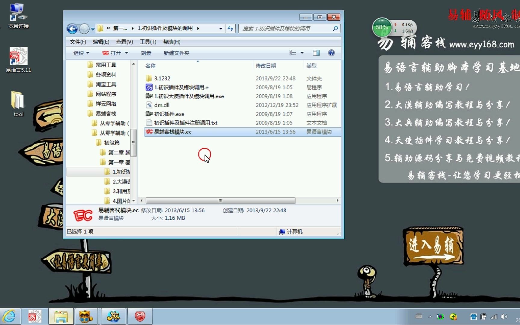Open 宽带连接 desktop shortcut
Viewport: 520px width, 325px height.
click(x=18, y=16)
